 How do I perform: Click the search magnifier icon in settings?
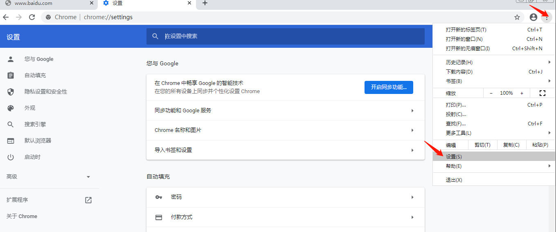coord(155,36)
